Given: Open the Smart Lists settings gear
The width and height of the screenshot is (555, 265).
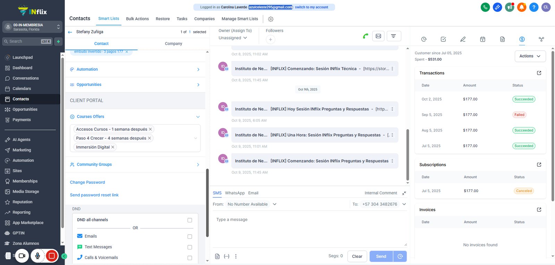Looking at the screenshot, I should pyautogui.click(x=271, y=19).
